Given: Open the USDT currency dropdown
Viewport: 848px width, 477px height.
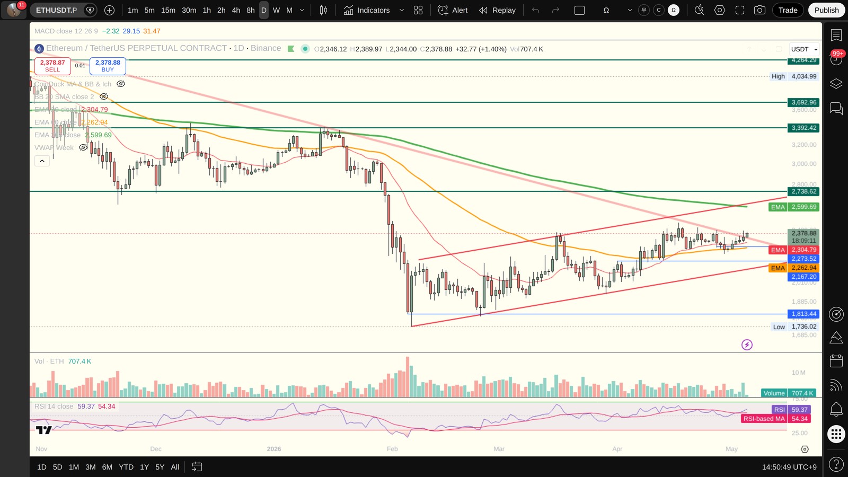Looking at the screenshot, I should pyautogui.click(x=804, y=49).
